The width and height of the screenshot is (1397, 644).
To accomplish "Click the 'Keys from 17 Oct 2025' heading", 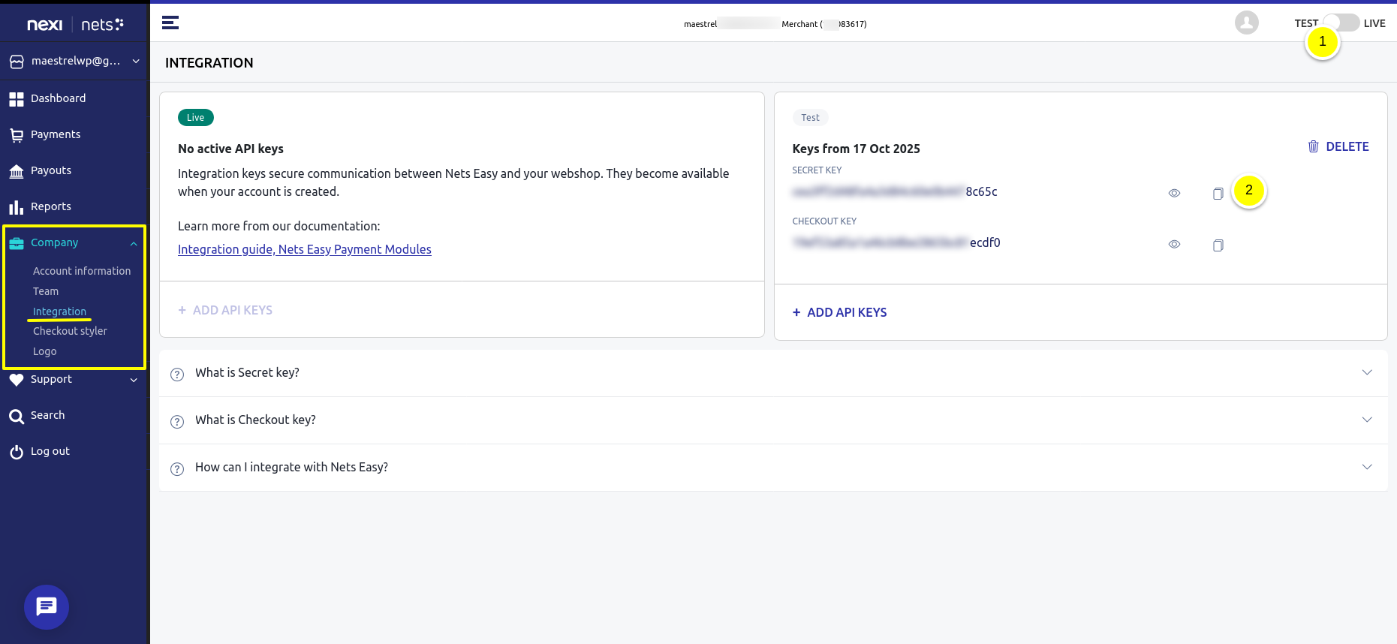I will 857,149.
